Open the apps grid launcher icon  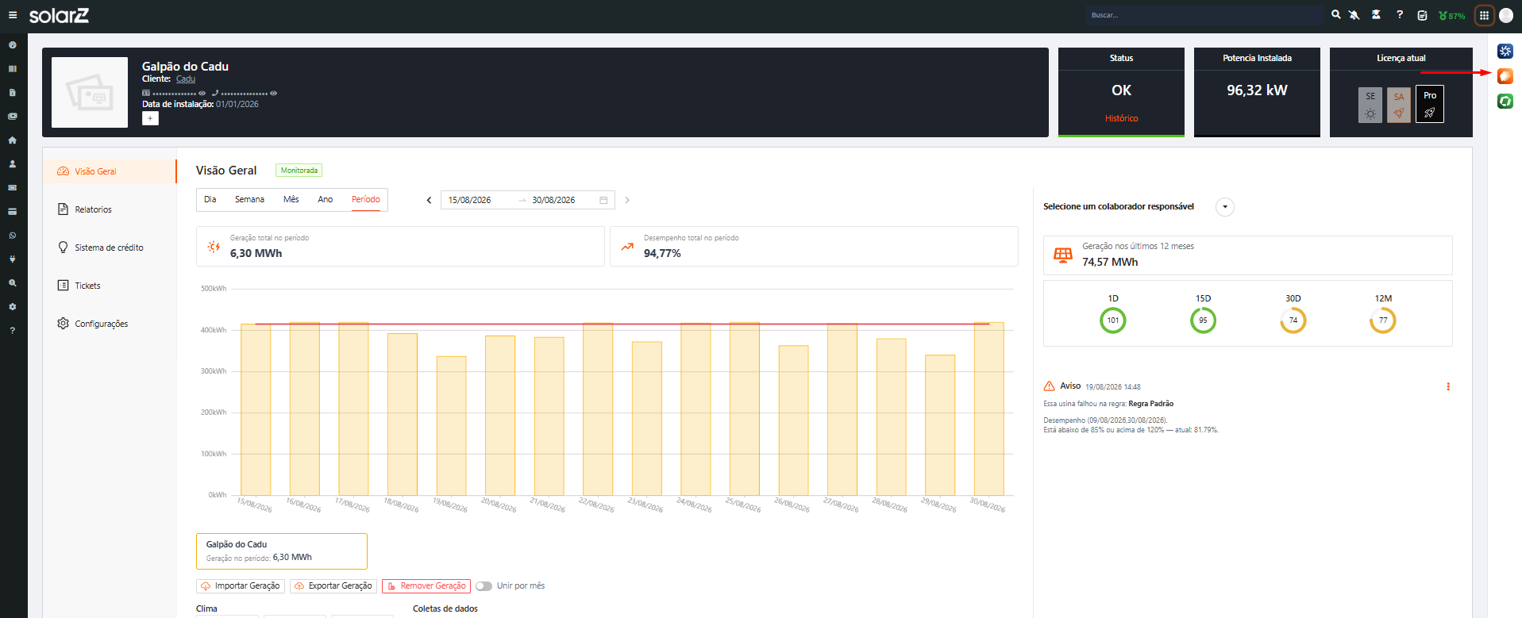point(1484,15)
